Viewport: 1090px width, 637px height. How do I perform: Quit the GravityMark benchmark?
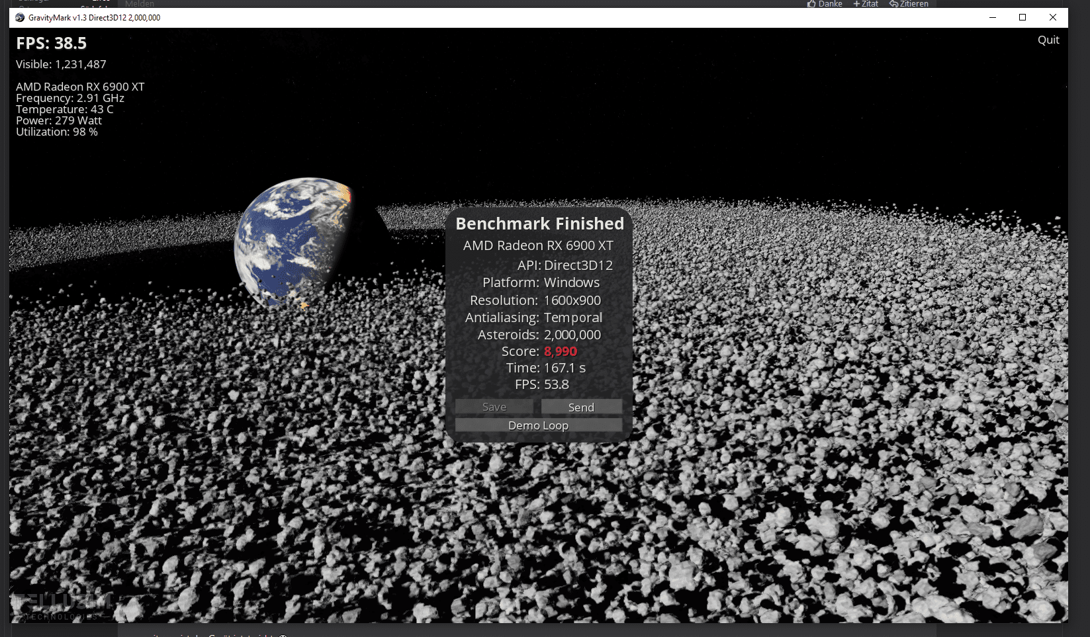click(1048, 40)
